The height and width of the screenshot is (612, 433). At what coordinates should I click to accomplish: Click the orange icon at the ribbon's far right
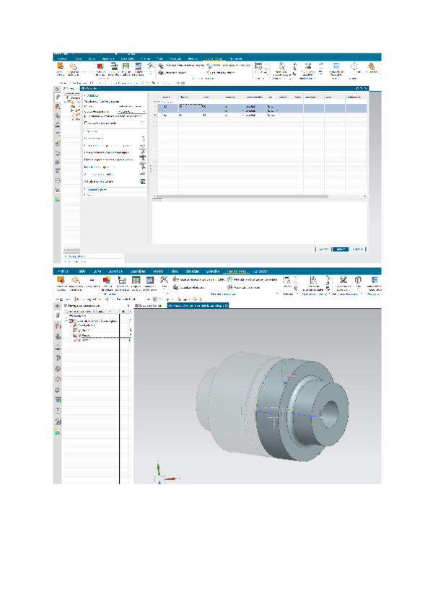(x=372, y=66)
